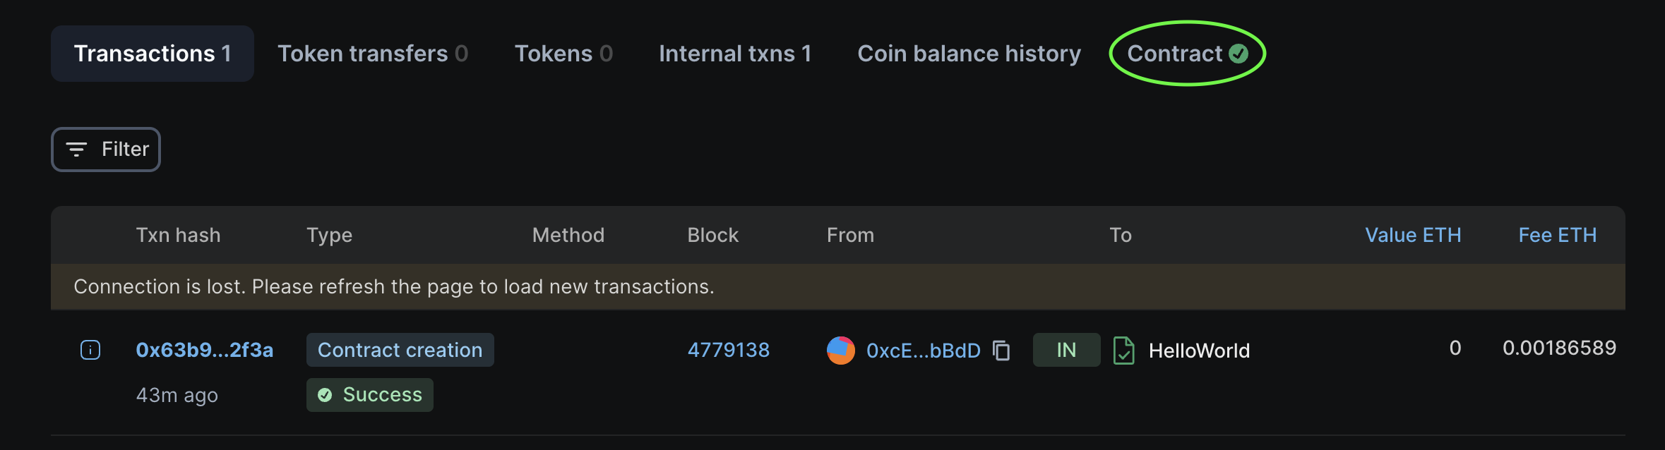1665x450 pixels.
Task: Open the HelloWorld contract link
Action: click(x=1199, y=351)
